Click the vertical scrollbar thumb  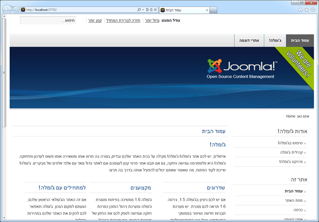point(4,73)
